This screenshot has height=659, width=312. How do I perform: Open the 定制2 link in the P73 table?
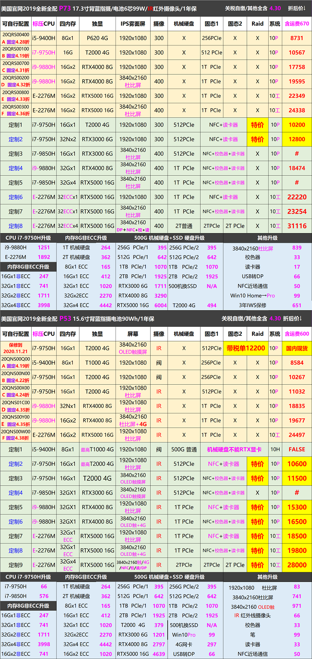(x=15, y=139)
